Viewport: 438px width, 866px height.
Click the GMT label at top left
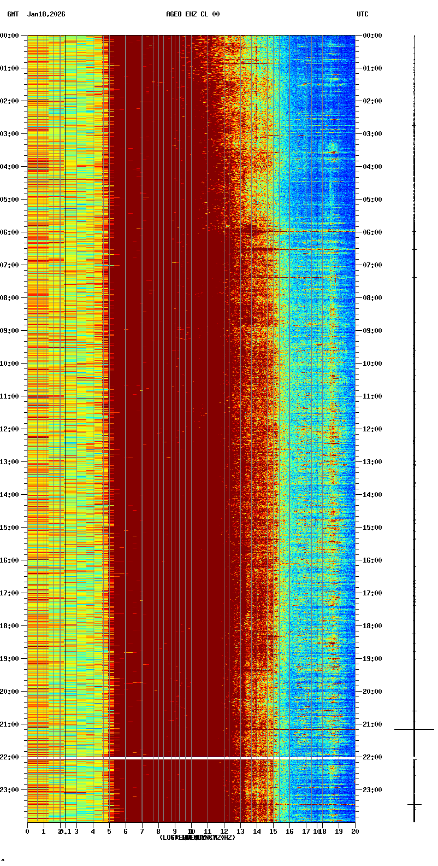click(x=13, y=14)
